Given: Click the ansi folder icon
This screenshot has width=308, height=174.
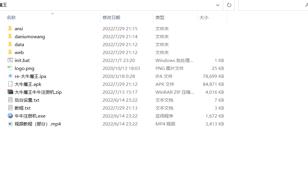Looking at the screenshot, I should pos(10,29).
